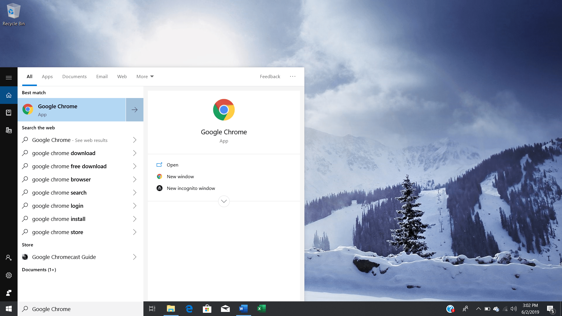
Task: Expand the More filter dropdown
Action: [x=145, y=77]
